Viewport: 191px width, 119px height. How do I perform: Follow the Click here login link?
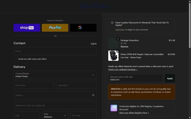120,30
